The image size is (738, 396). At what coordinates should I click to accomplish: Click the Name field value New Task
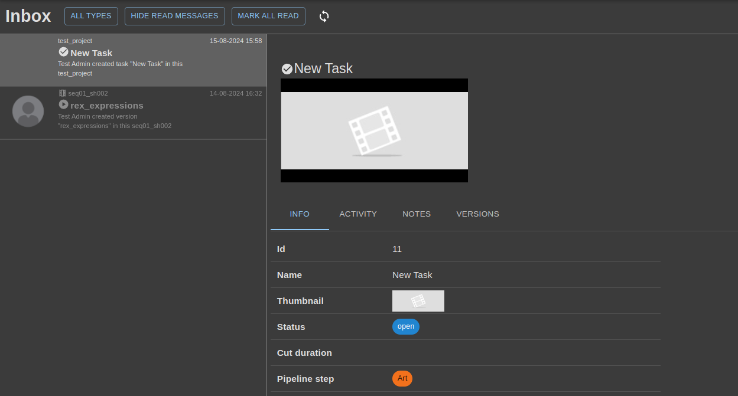(x=412, y=275)
